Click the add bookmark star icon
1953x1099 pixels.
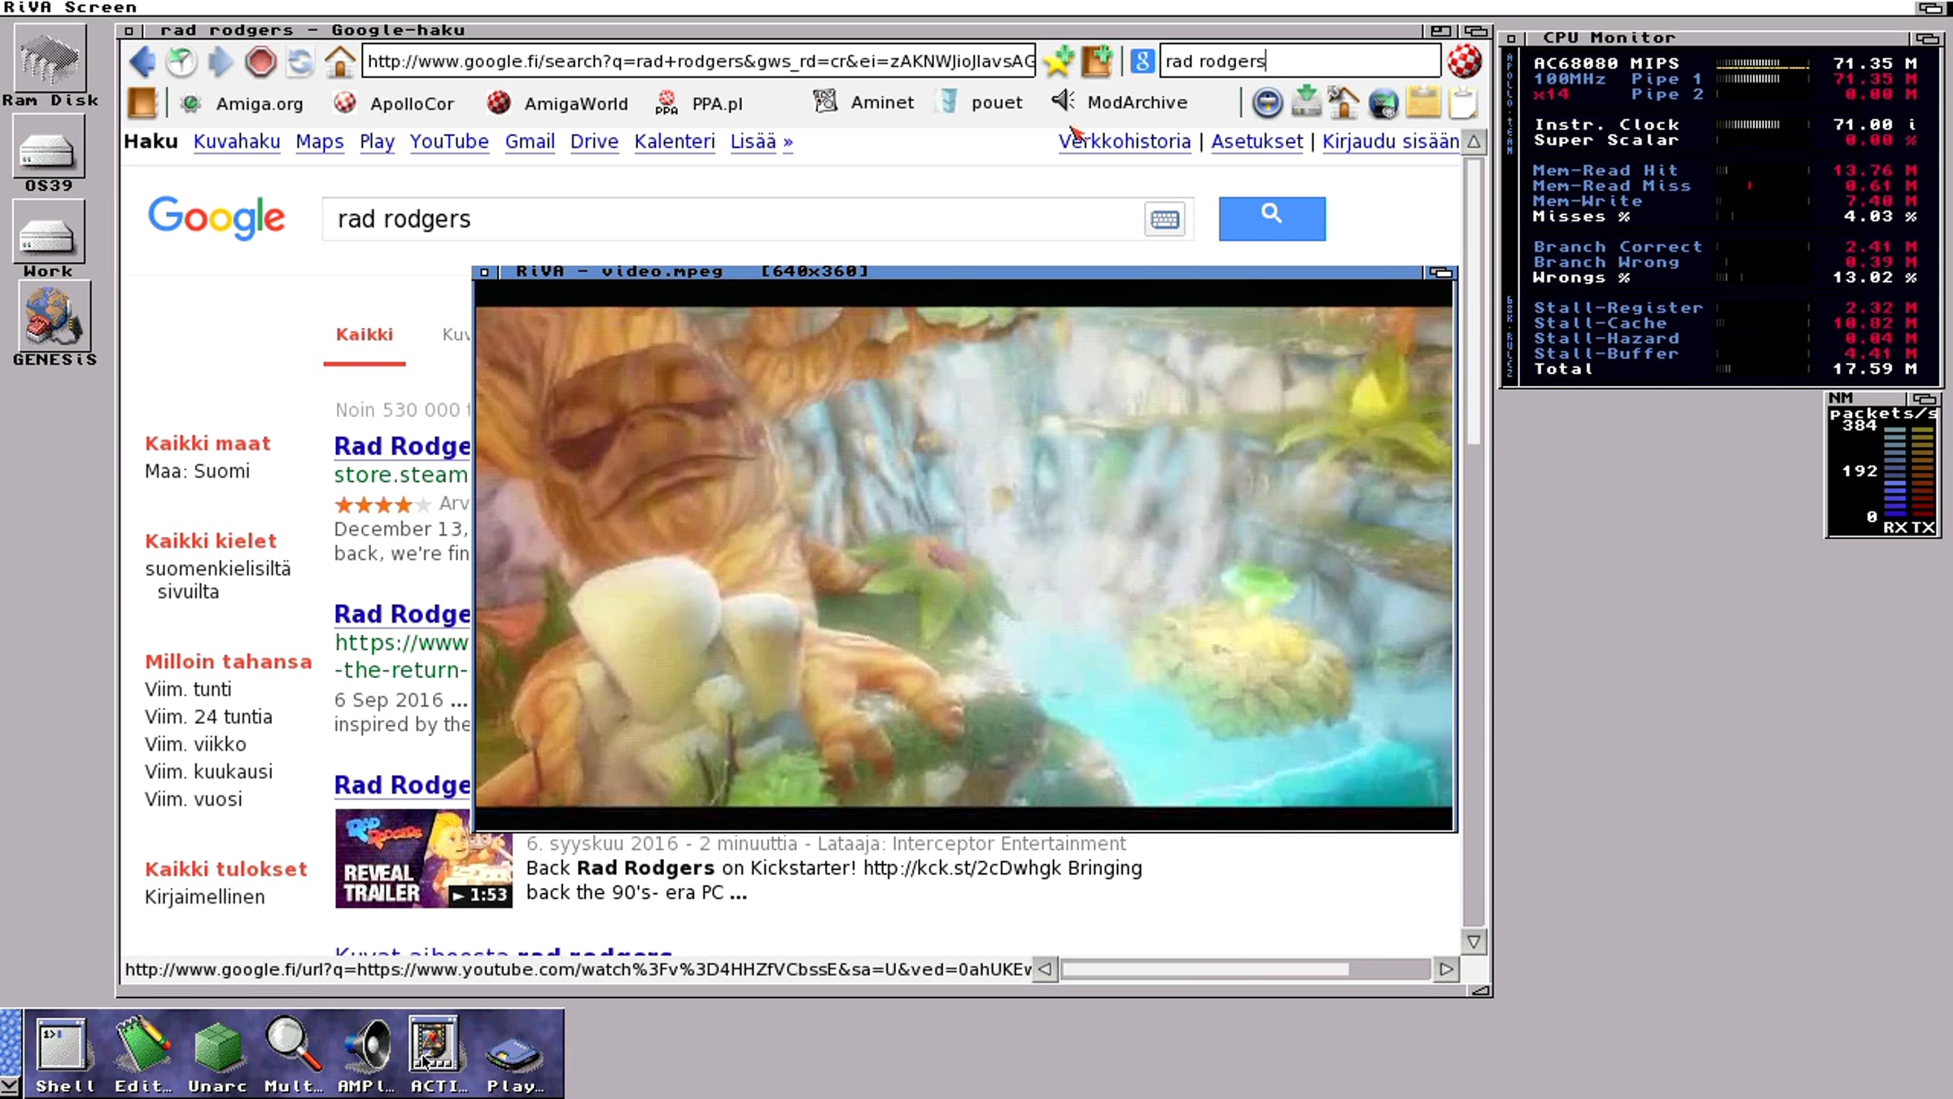pos(1059,61)
